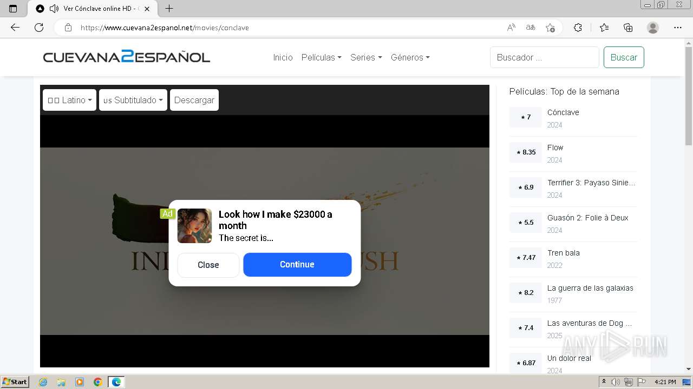The height and width of the screenshot is (389, 693).
Task: Open the browser profile avatar
Action: pos(653,28)
